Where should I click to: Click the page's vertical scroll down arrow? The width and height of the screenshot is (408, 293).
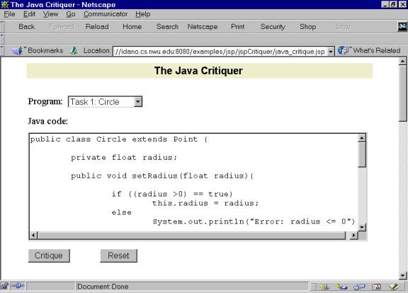pyautogui.click(x=402, y=275)
